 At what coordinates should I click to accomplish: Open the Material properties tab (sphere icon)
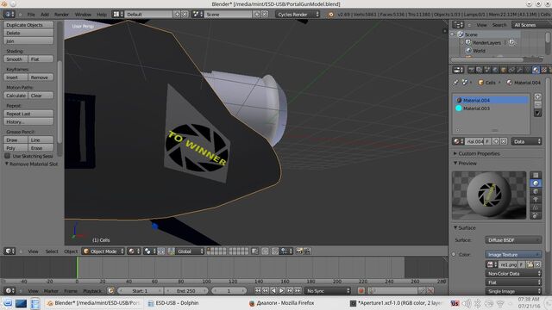click(x=536, y=70)
